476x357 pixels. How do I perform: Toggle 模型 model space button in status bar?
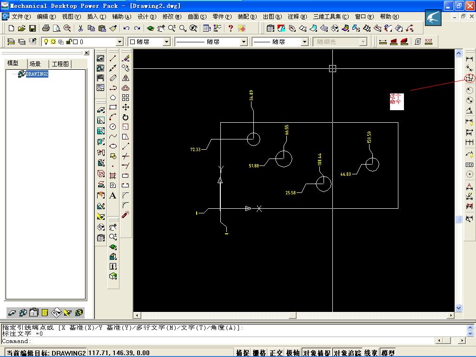(388, 353)
